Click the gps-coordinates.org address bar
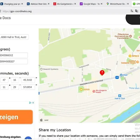This screenshot has height=140, width=140. pyautogui.click(x=64, y=11)
